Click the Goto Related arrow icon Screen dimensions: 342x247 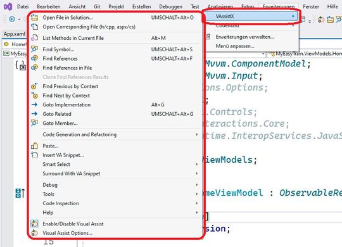(34, 113)
